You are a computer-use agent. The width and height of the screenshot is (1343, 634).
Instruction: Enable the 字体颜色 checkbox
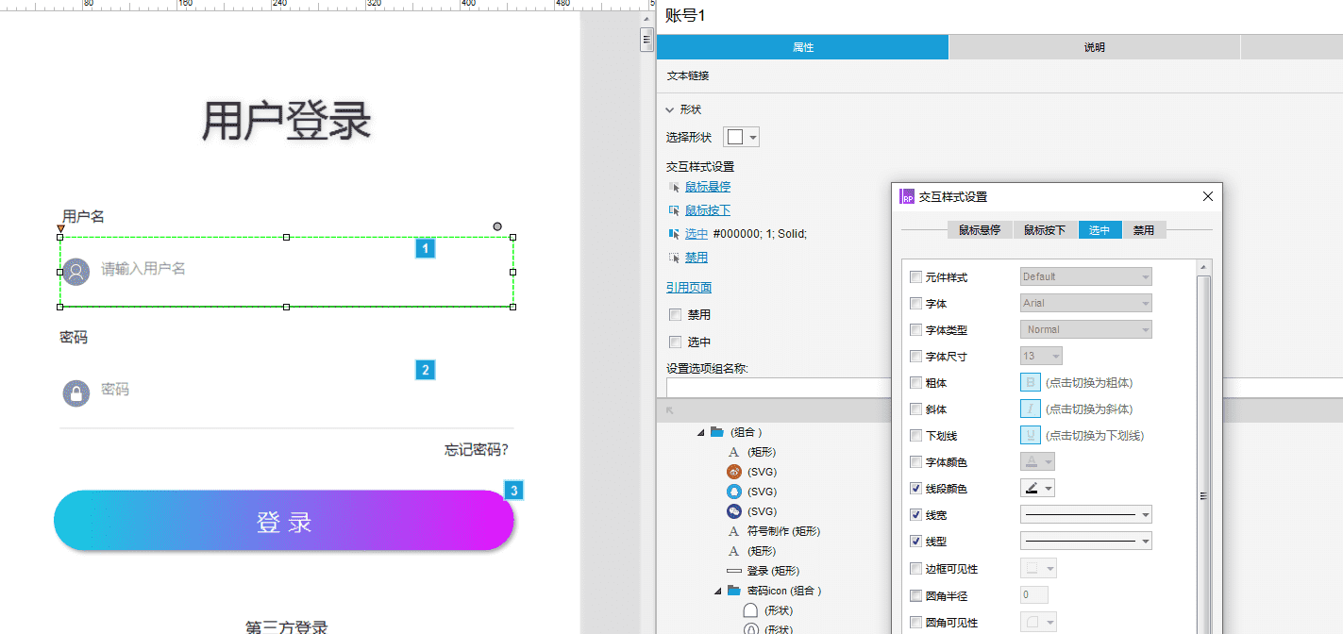[x=915, y=462]
